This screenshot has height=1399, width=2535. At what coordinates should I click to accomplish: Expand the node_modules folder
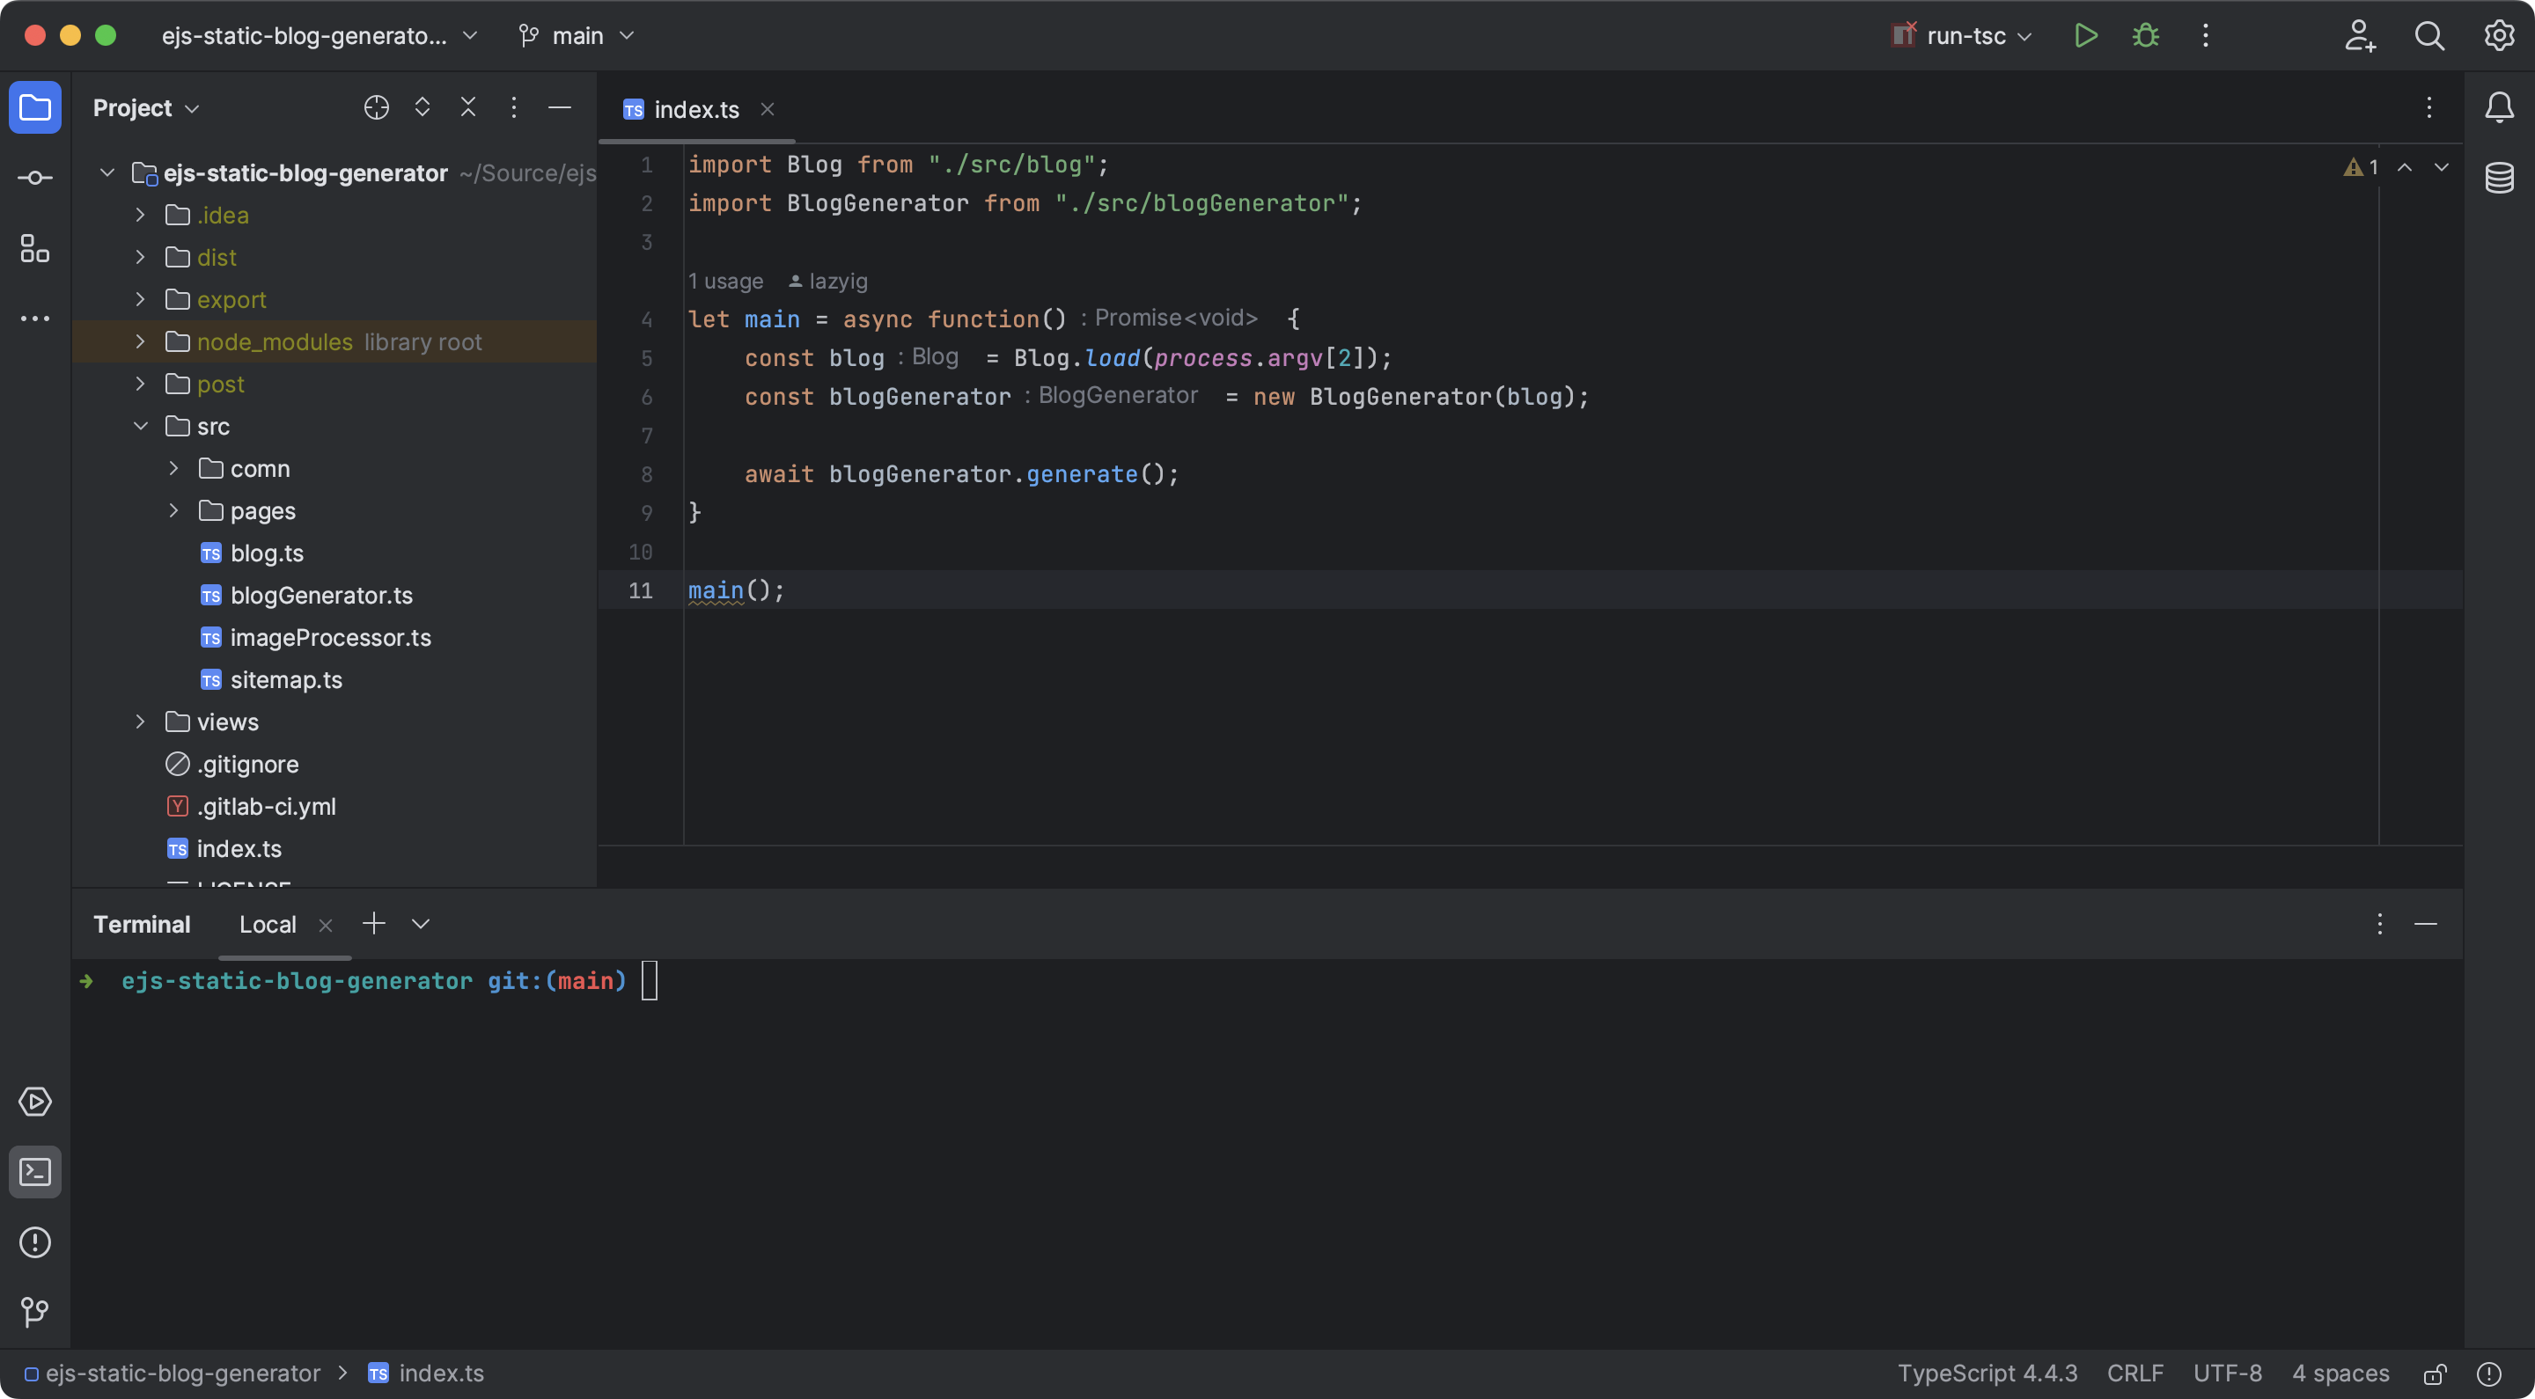(141, 341)
